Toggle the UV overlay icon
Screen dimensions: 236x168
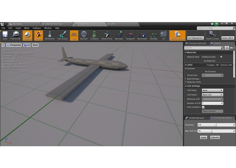click(163, 35)
